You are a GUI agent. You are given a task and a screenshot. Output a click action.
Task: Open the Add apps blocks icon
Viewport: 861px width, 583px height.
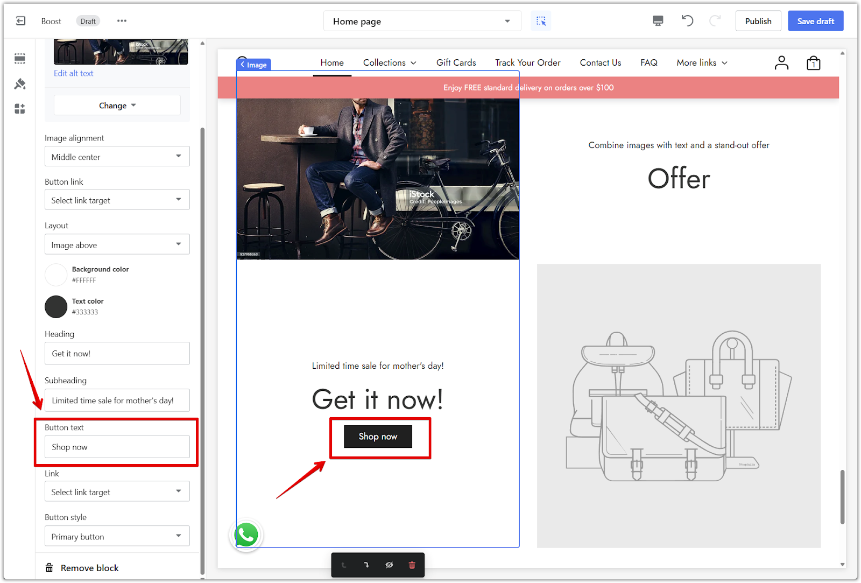[20, 109]
